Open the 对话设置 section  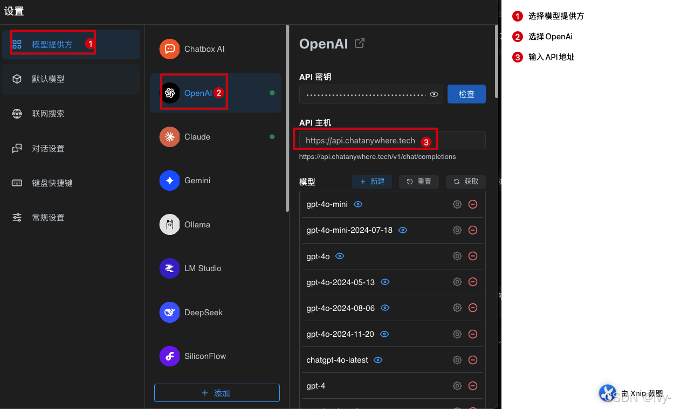tap(71, 149)
